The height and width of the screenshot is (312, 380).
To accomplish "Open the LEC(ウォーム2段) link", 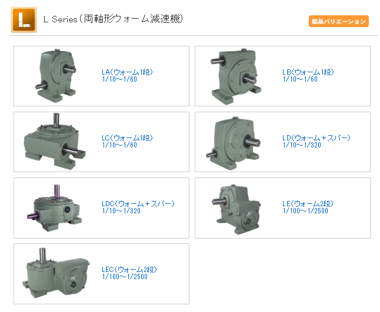I will (x=129, y=270).
